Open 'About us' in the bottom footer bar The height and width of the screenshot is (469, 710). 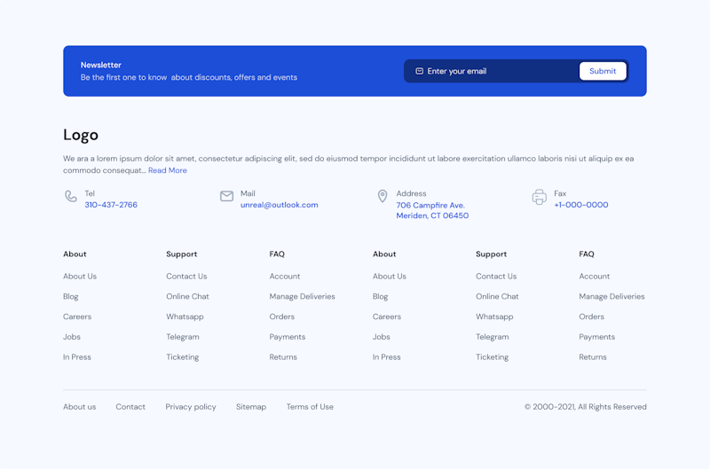(79, 407)
